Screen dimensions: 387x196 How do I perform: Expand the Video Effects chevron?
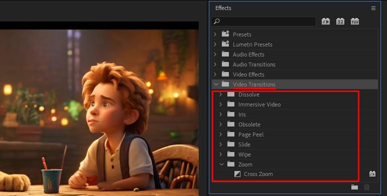[215, 74]
